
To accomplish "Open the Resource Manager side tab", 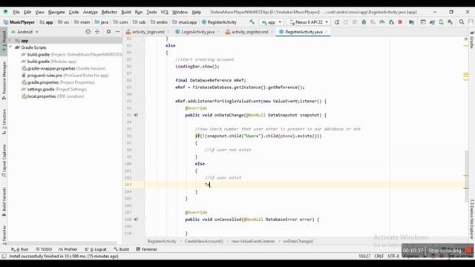I will (x=4, y=81).
